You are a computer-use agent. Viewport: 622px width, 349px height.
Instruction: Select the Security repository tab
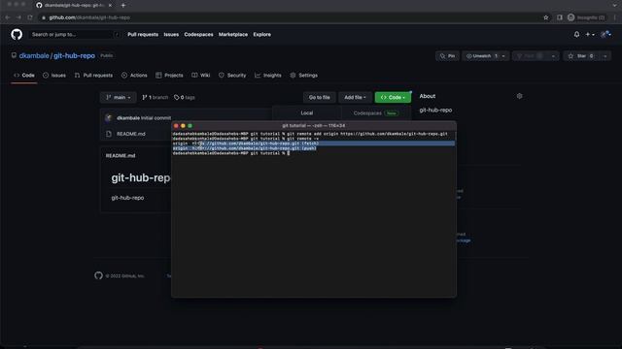coord(232,76)
